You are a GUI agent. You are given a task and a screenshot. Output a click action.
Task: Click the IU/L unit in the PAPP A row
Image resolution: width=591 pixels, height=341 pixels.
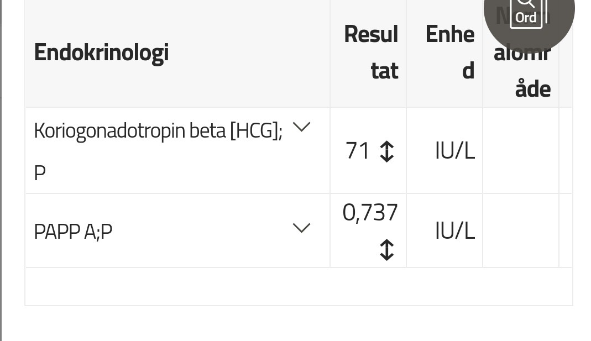click(454, 231)
